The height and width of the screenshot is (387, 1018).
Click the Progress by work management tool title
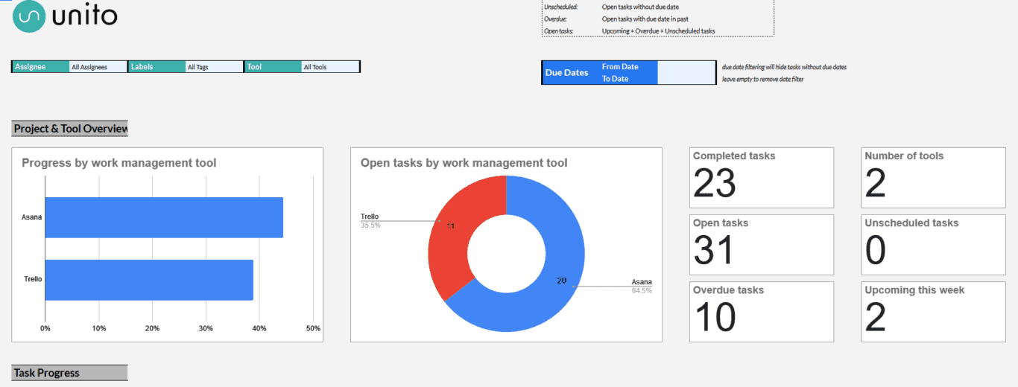pyautogui.click(x=119, y=163)
